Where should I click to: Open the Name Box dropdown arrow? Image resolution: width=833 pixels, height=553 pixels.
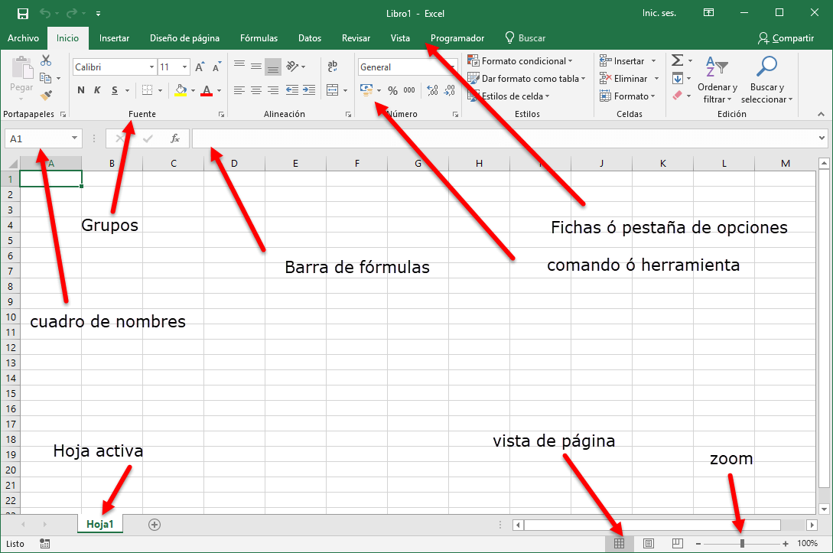(x=74, y=138)
